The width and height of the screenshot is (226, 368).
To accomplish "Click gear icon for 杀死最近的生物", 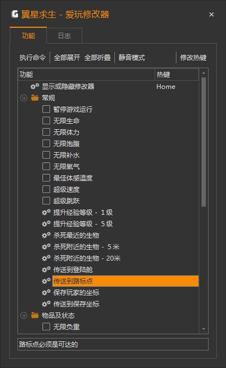I will (46, 235).
